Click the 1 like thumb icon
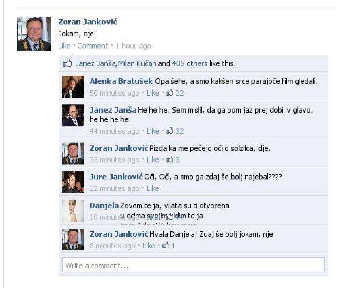The width and height of the screenshot is (341, 288). coord(166,245)
